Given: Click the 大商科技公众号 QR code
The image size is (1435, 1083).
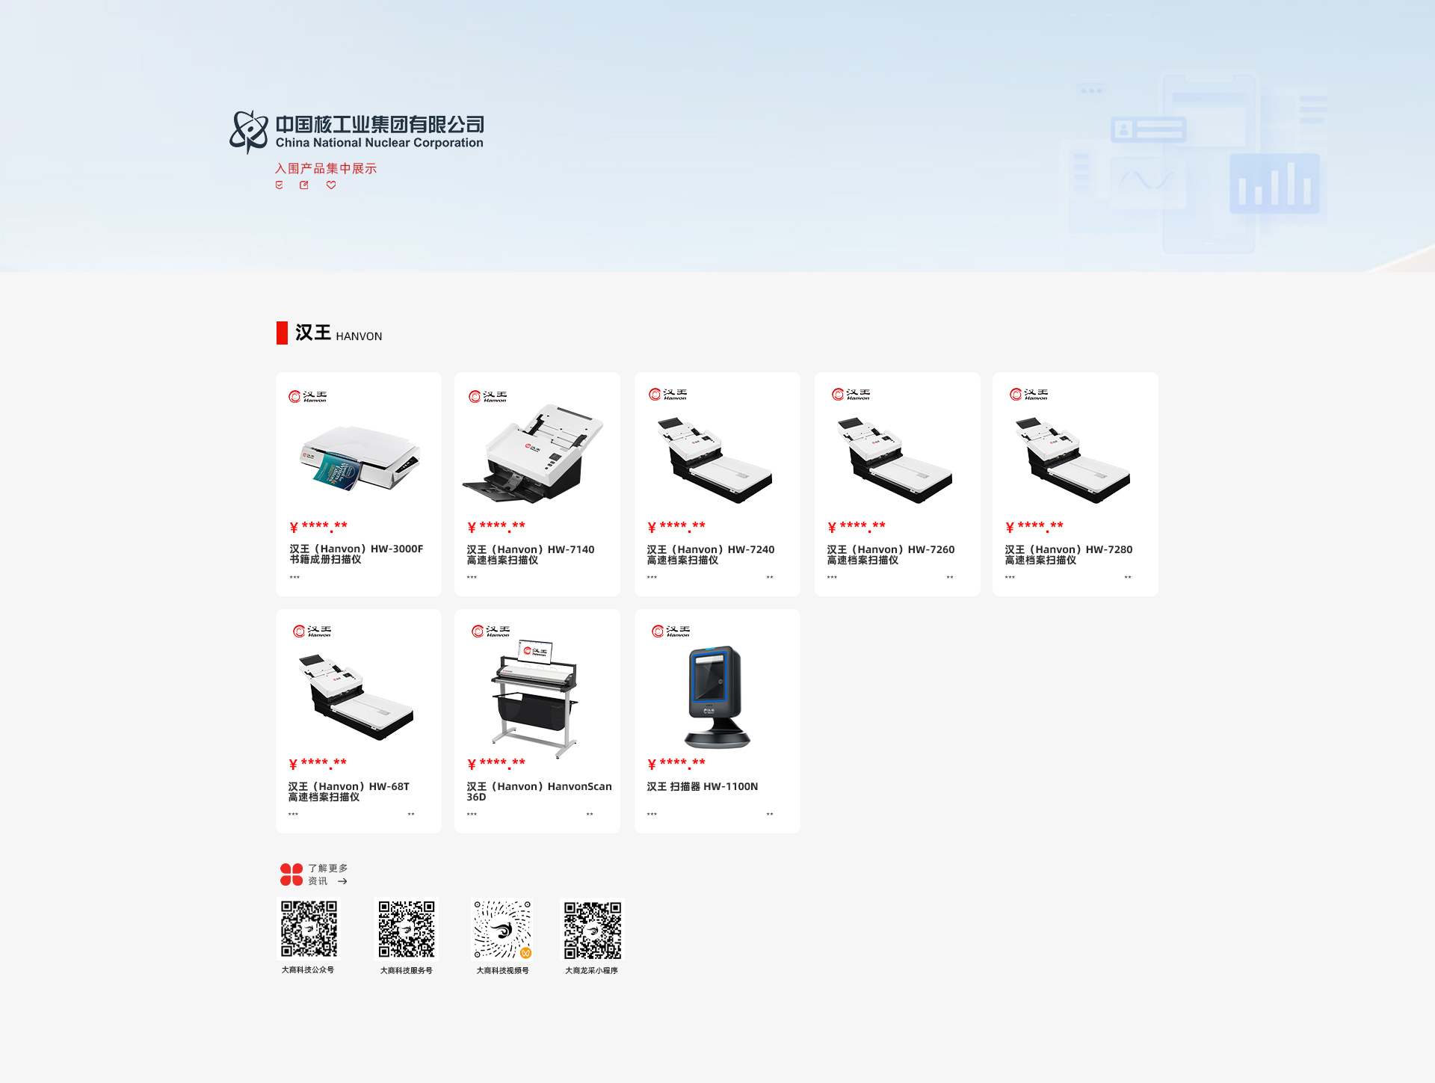Looking at the screenshot, I should pyautogui.click(x=309, y=929).
